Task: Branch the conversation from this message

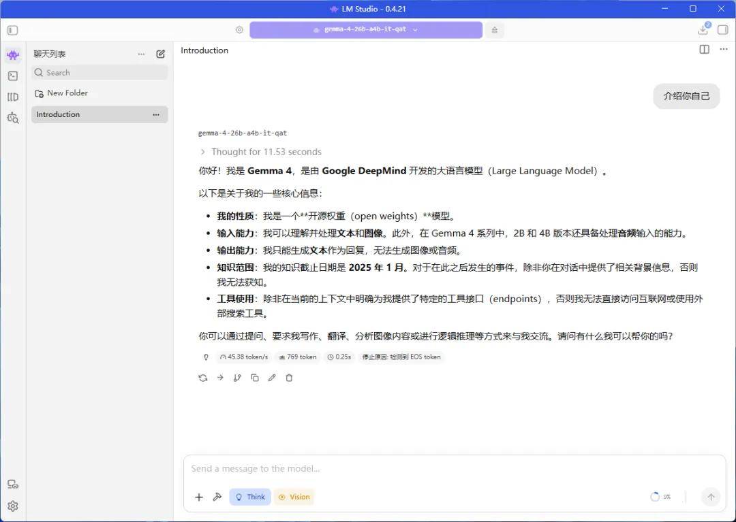Action: point(237,378)
